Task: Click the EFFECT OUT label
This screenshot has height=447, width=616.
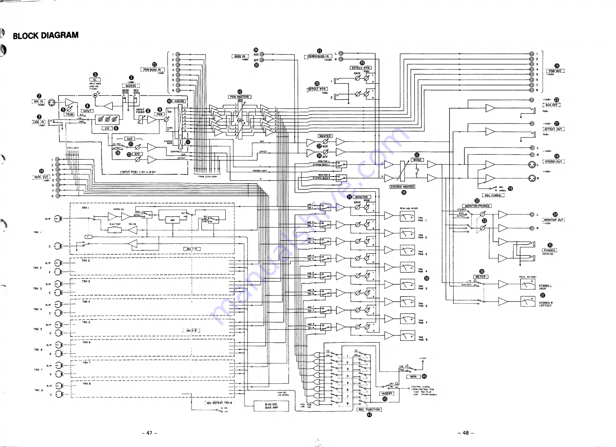Action: click(x=553, y=129)
